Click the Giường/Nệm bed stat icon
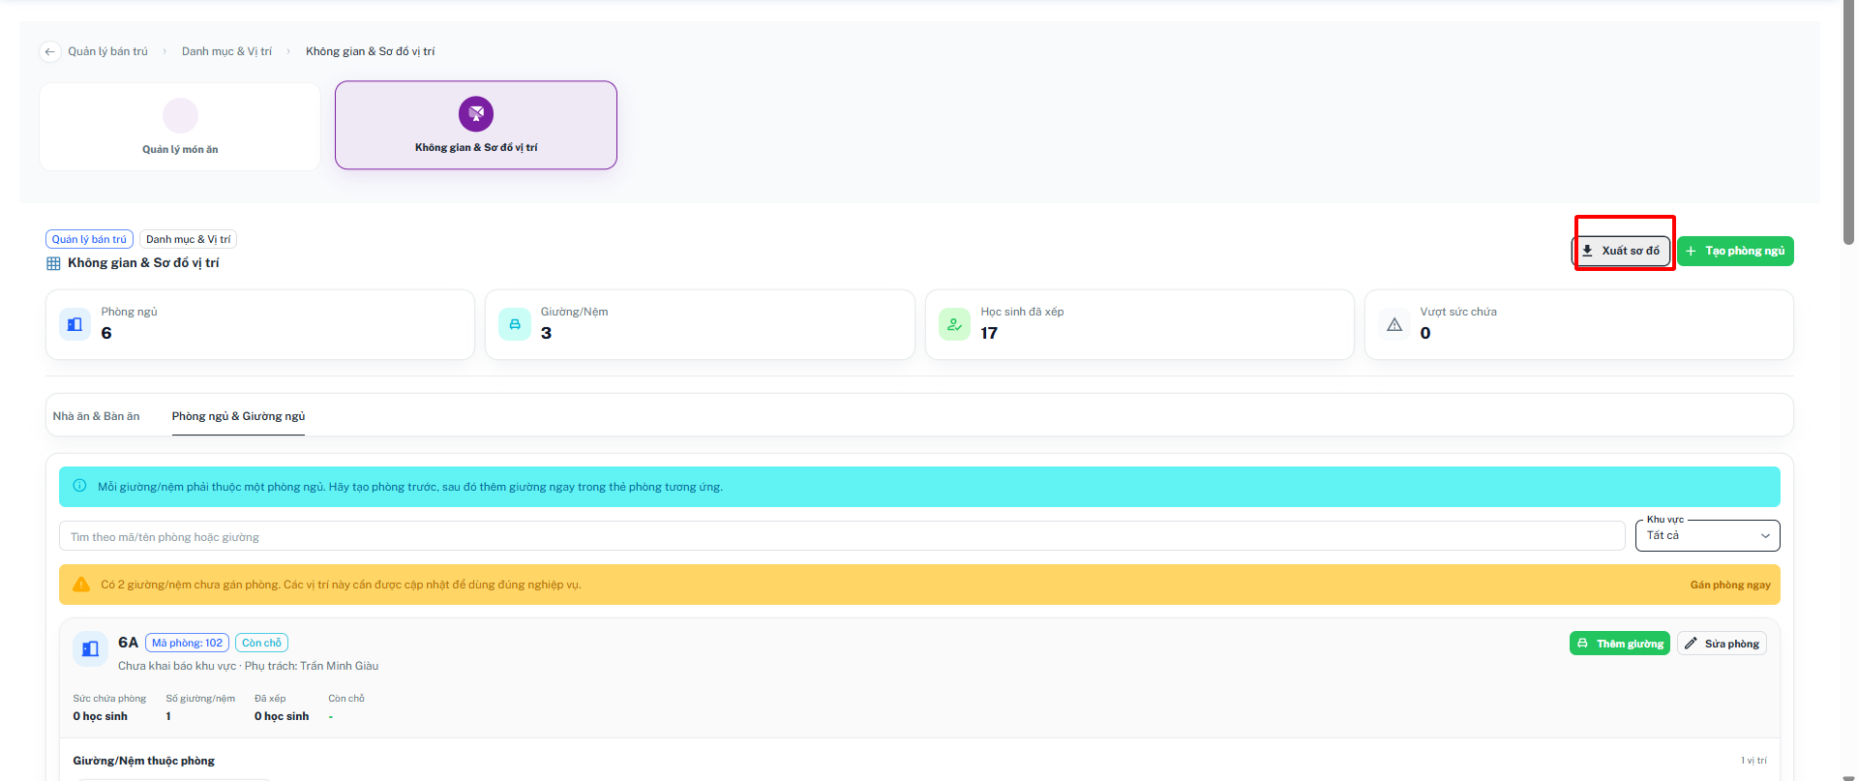 pyautogui.click(x=515, y=324)
